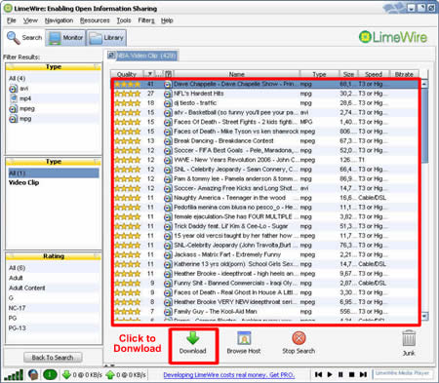Click the Stop Search red icon

tap(299, 338)
